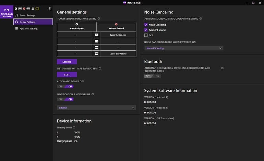Image resolution: width=264 pixels, height=161 pixels.
Task: Open help for Determines Optimal Earbud Tips
Action: (x=100, y=69)
